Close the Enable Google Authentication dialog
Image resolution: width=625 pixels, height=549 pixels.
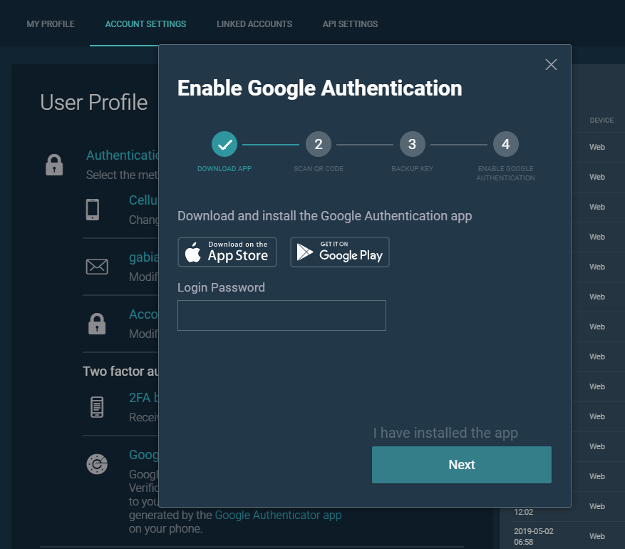click(551, 65)
